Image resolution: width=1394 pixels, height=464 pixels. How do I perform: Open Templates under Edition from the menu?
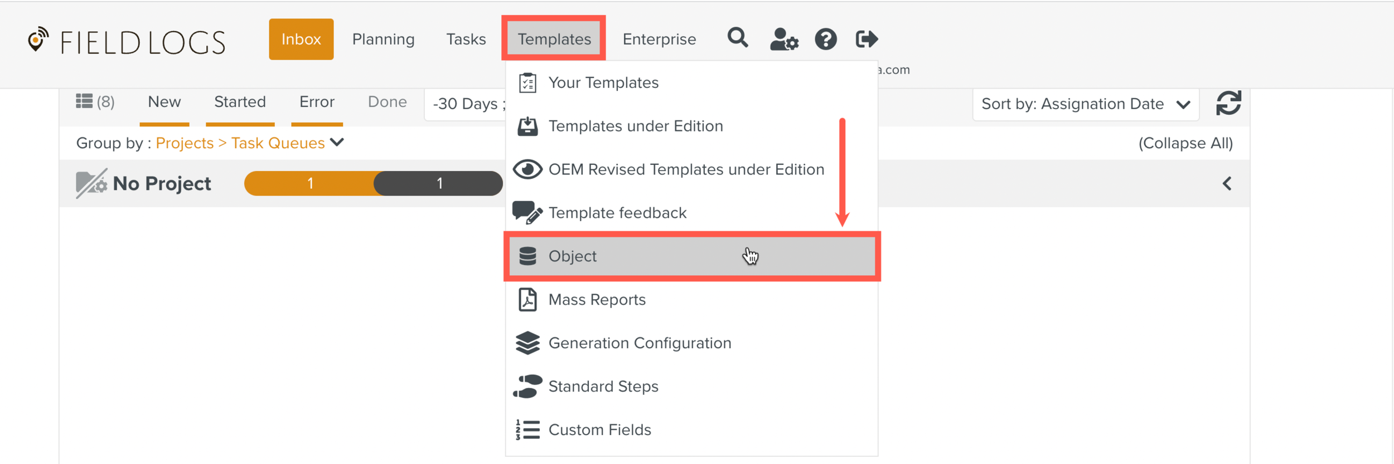635,126
